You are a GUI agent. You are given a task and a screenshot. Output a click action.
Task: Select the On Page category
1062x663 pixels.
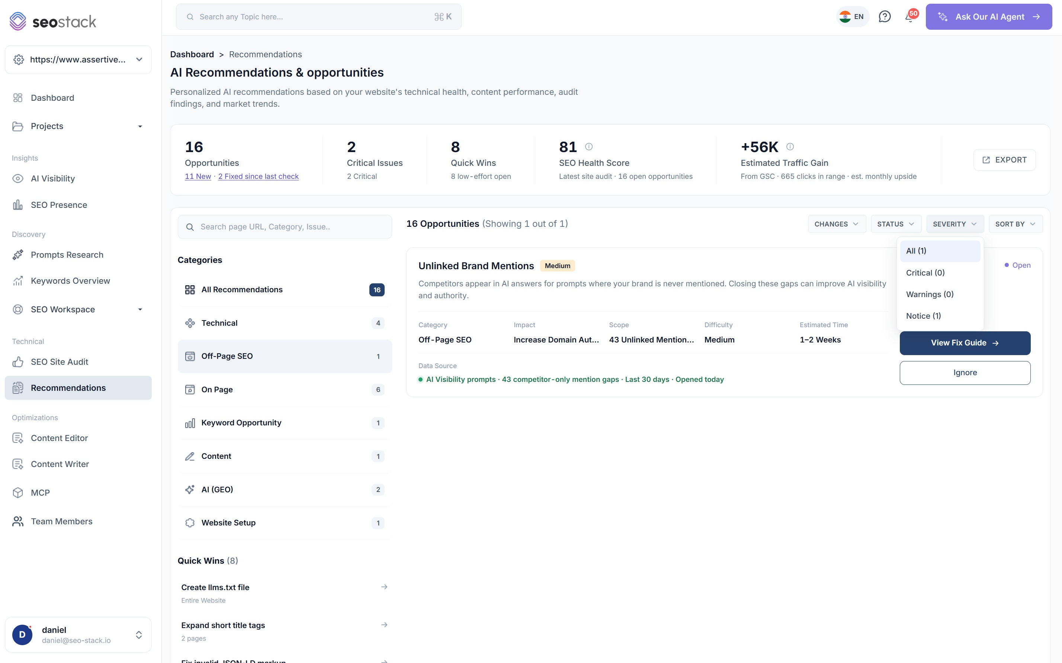[284, 390]
